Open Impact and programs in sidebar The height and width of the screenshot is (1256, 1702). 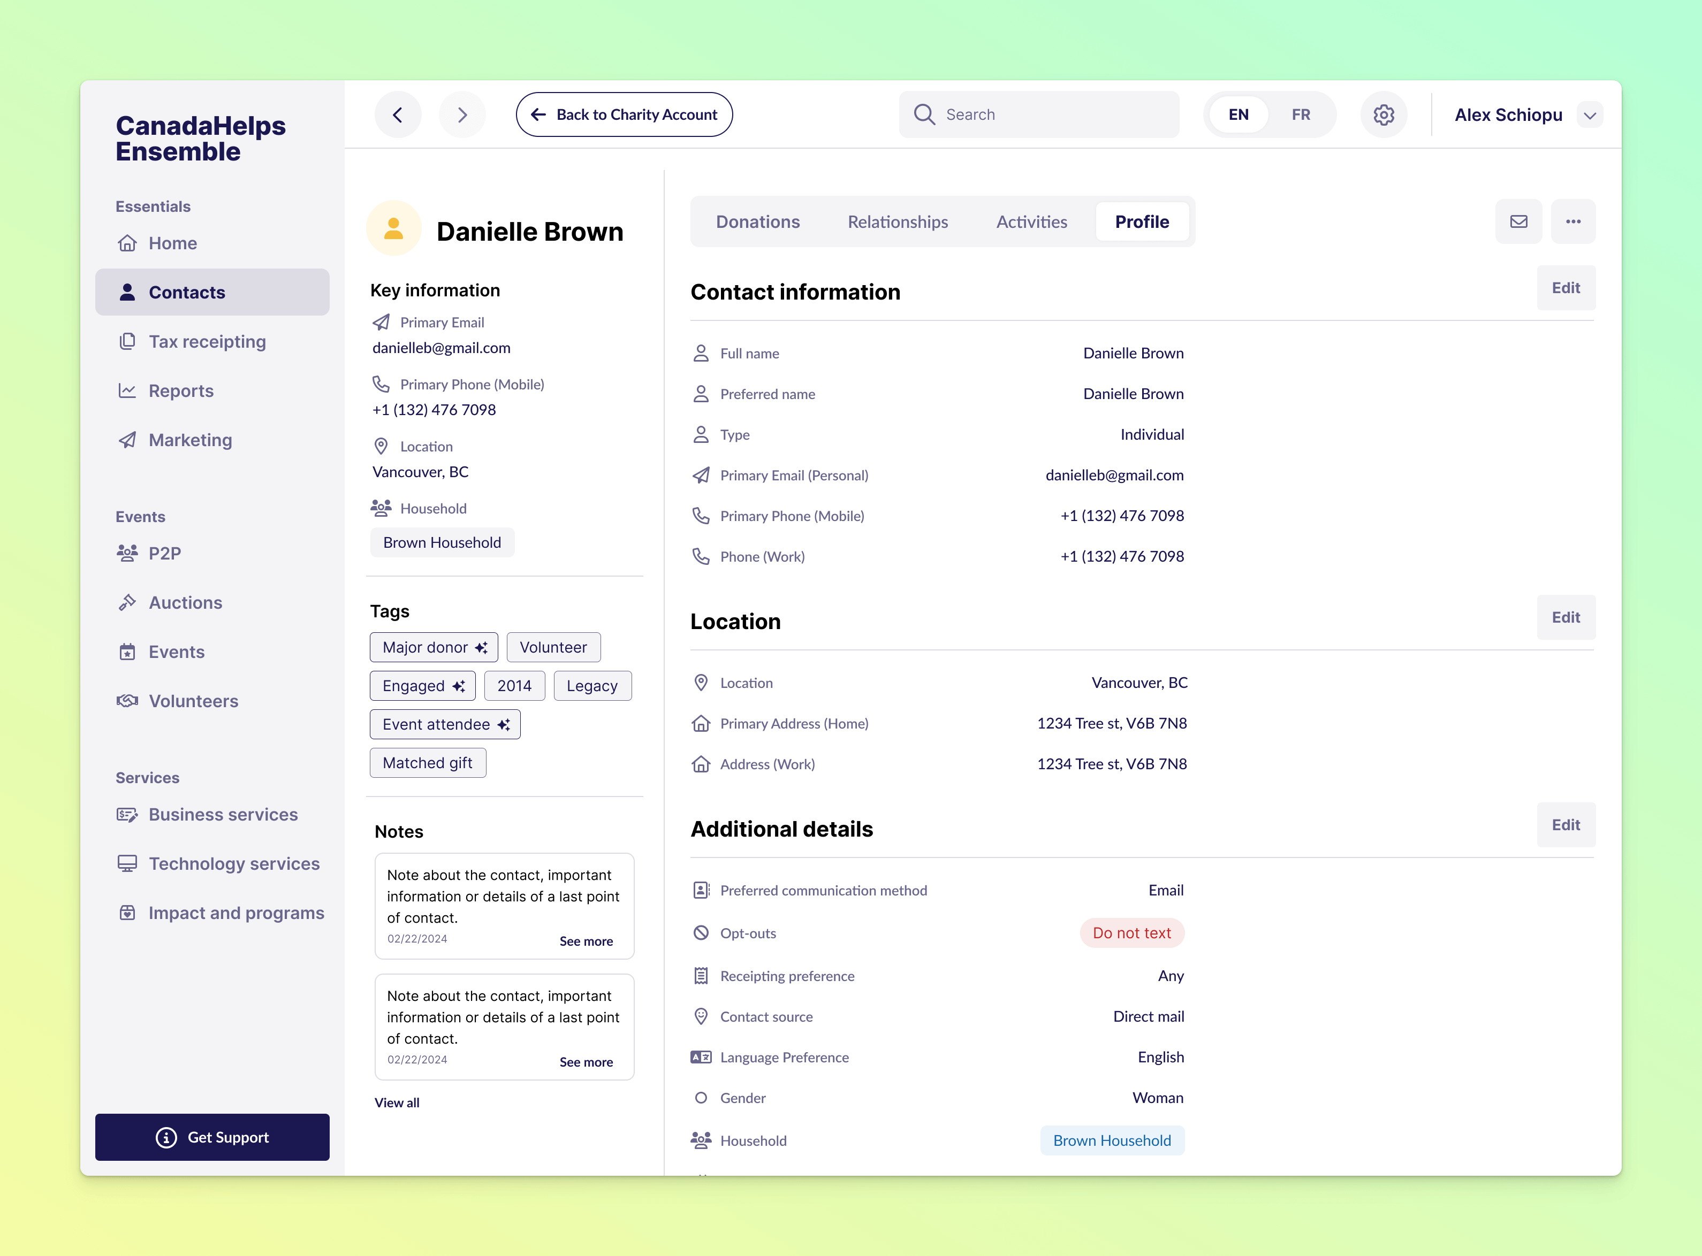(x=235, y=913)
